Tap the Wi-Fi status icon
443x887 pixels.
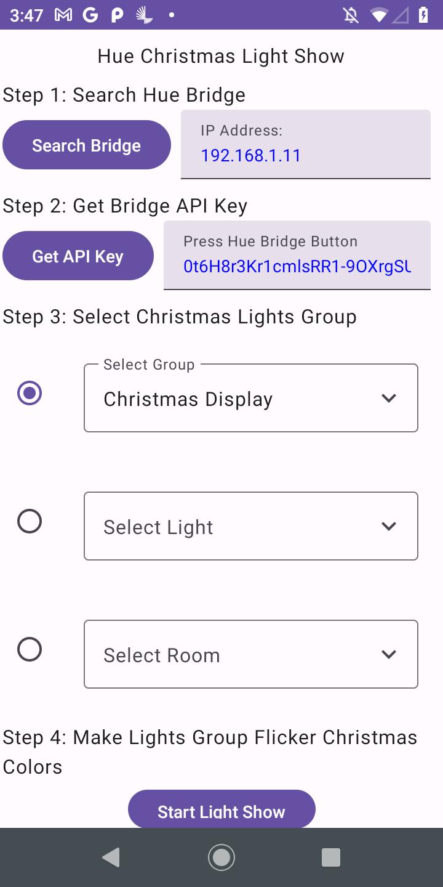coord(381,15)
